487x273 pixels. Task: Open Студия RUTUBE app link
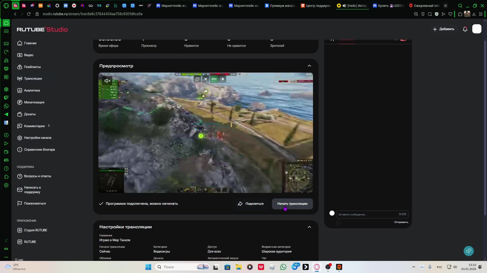[x=32, y=230]
